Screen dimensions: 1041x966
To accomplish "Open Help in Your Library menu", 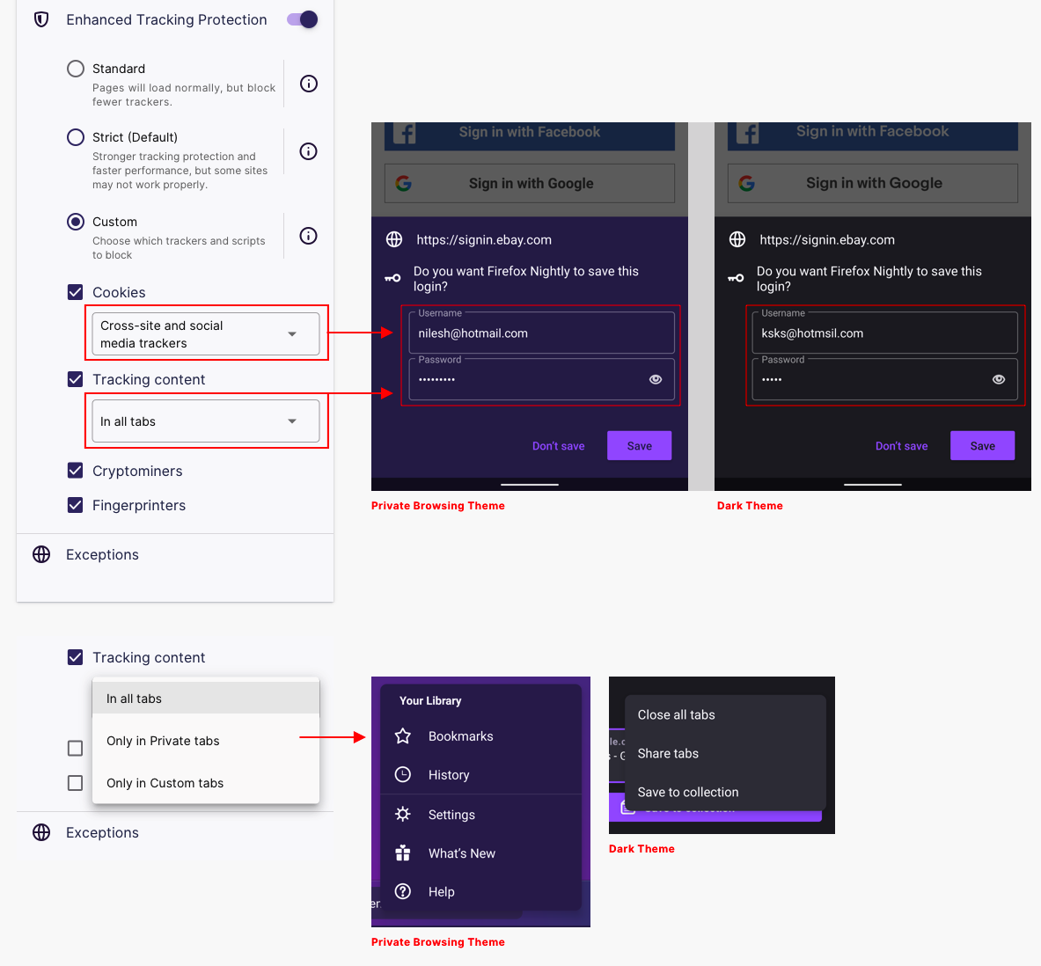I will tap(481, 891).
